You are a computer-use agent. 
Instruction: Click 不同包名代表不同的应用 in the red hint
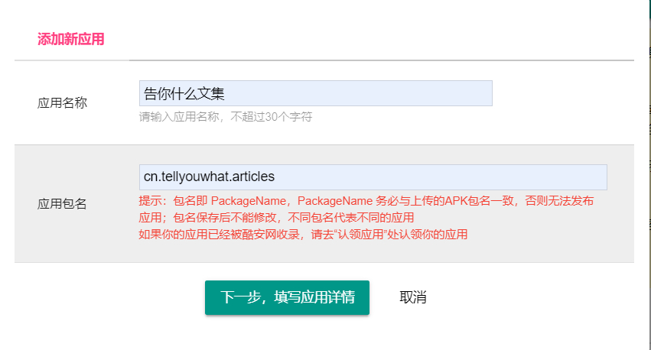point(351,218)
